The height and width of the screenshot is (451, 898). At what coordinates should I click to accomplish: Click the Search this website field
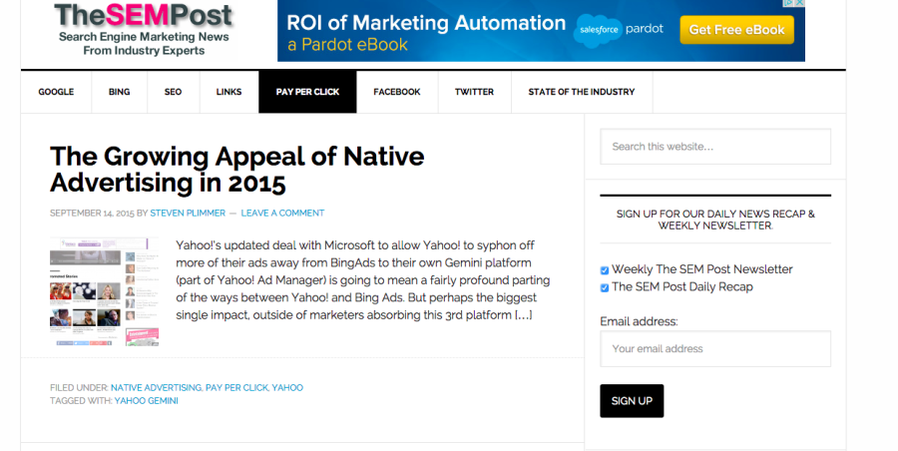[715, 147]
